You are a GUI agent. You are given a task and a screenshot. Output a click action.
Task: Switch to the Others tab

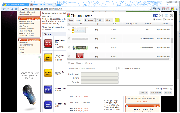[109, 20]
